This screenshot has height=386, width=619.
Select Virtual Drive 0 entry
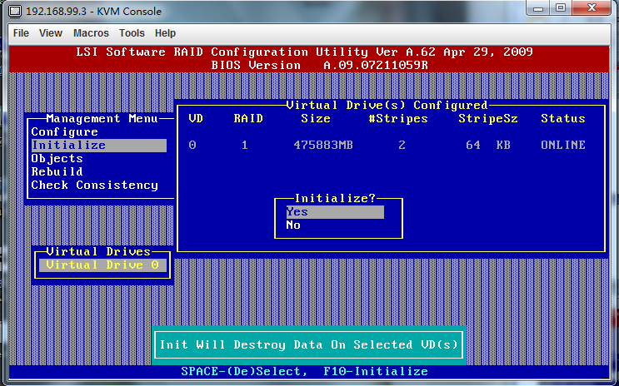(102, 265)
